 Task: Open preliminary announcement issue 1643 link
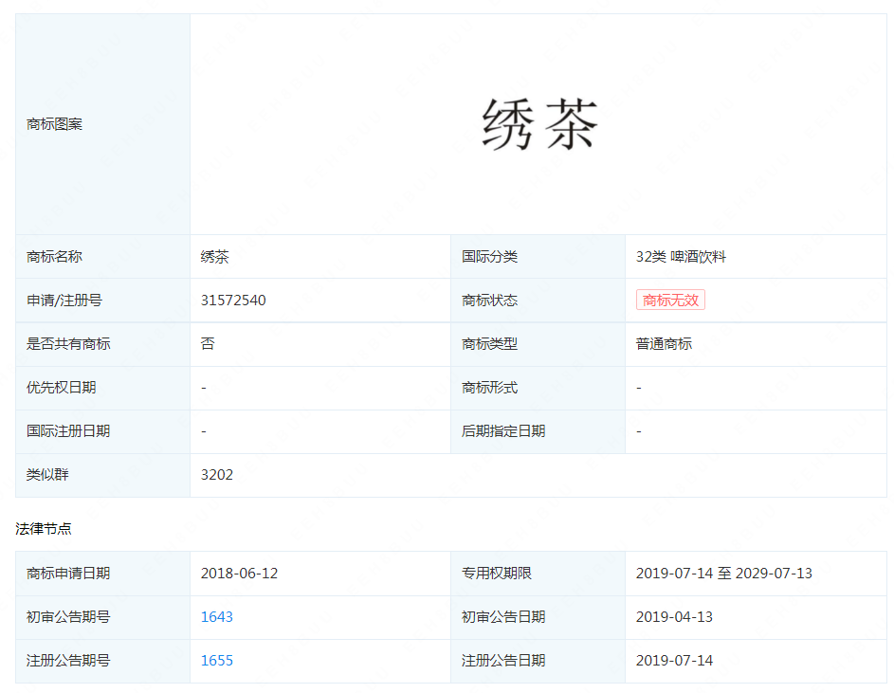tap(217, 616)
